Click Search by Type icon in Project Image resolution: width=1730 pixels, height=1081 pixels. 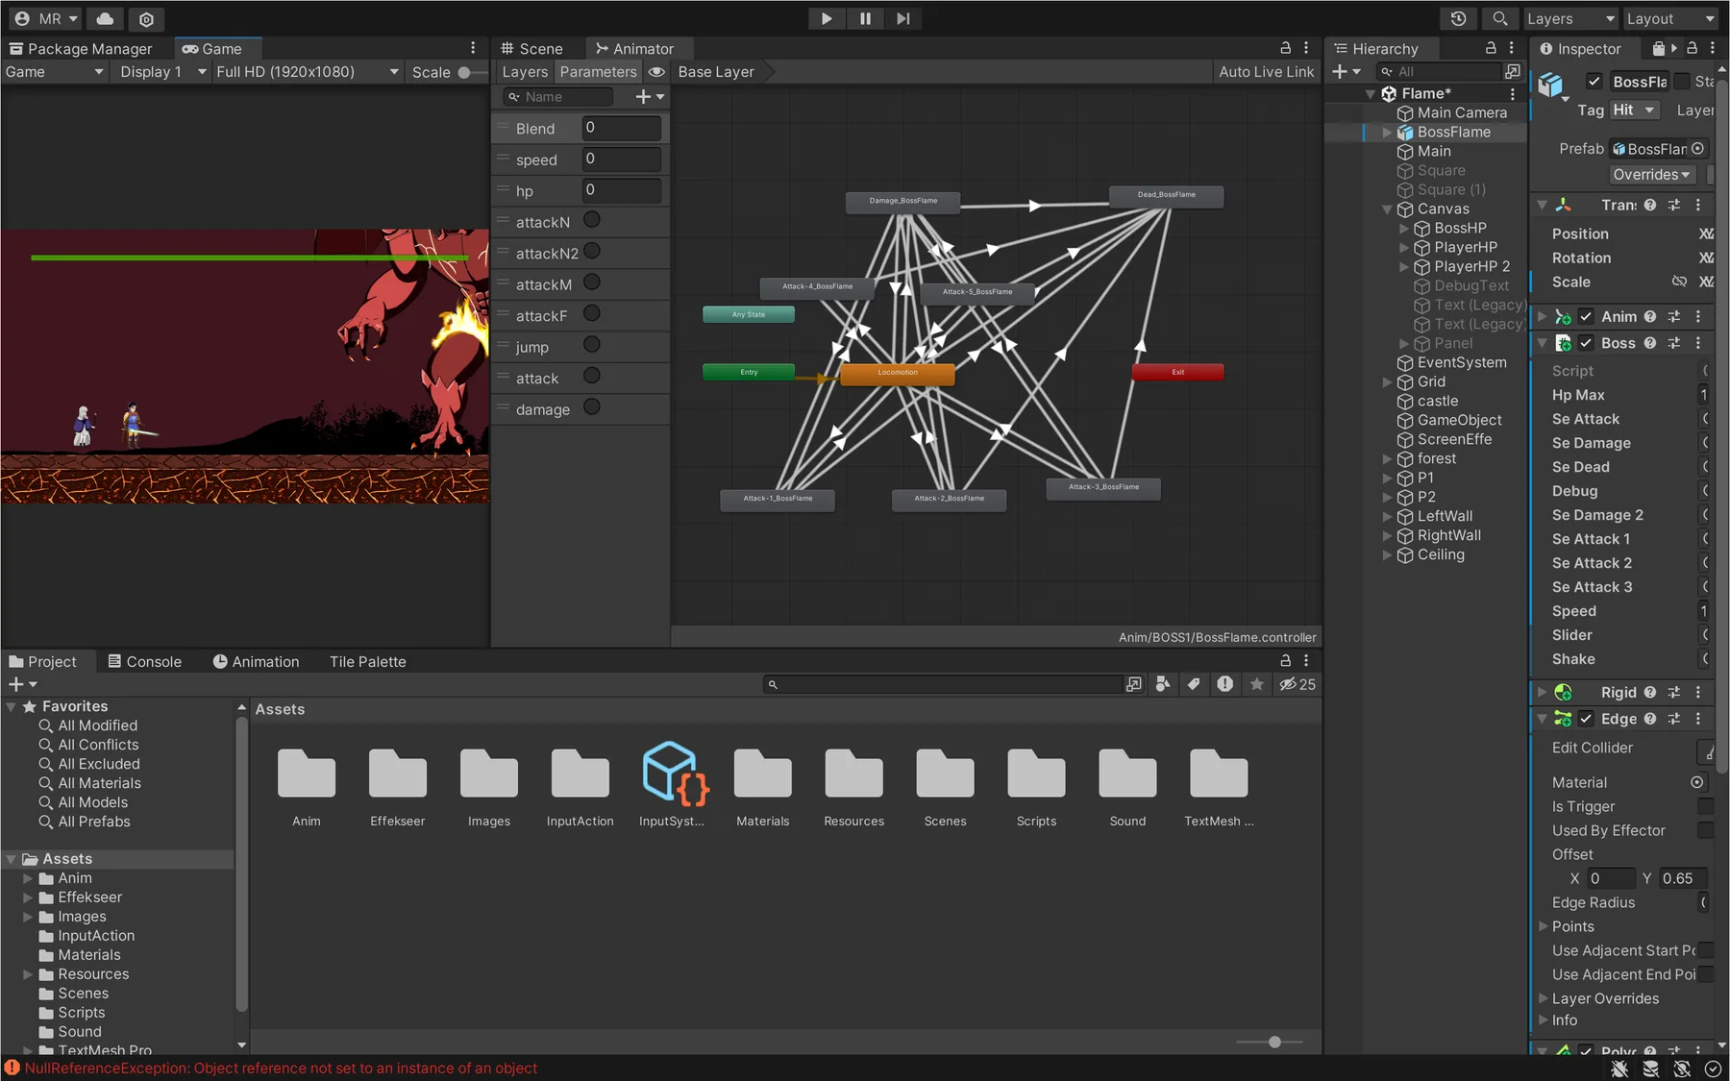[1163, 684]
